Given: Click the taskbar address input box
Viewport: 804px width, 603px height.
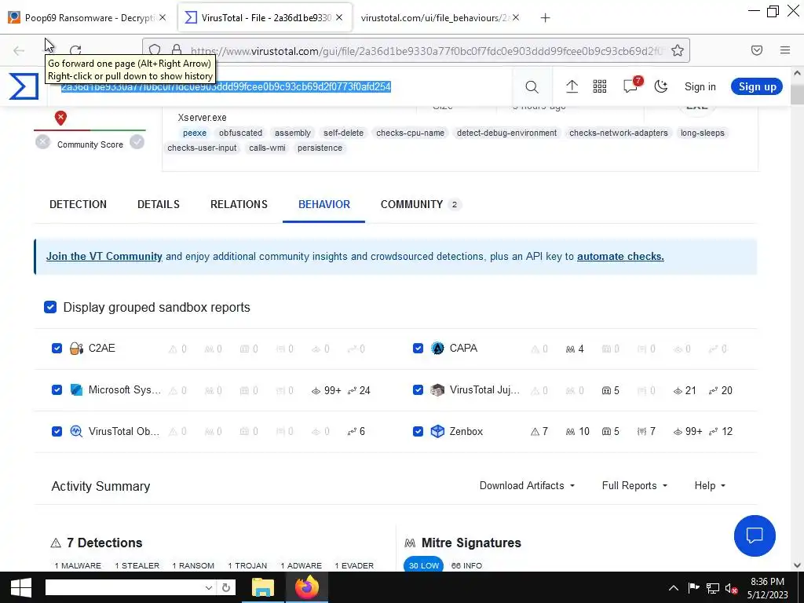Looking at the screenshot, I should (x=124, y=587).
